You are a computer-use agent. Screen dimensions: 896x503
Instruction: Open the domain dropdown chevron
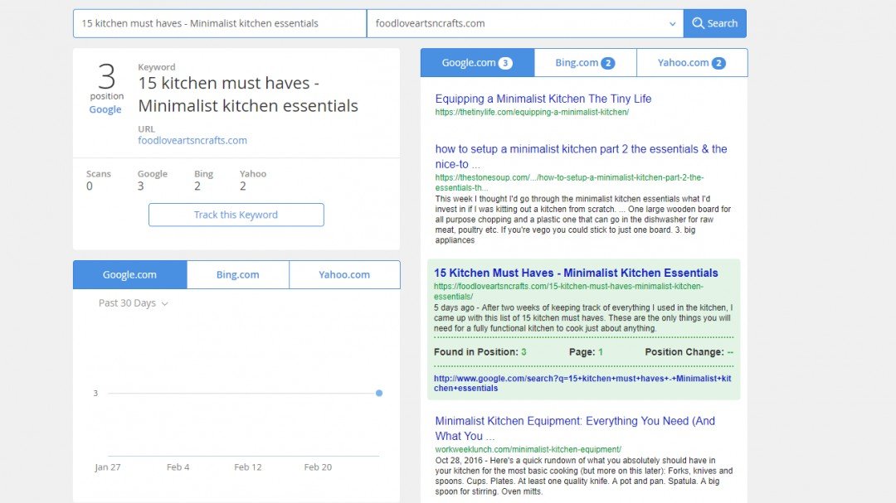tap(672, 24)
